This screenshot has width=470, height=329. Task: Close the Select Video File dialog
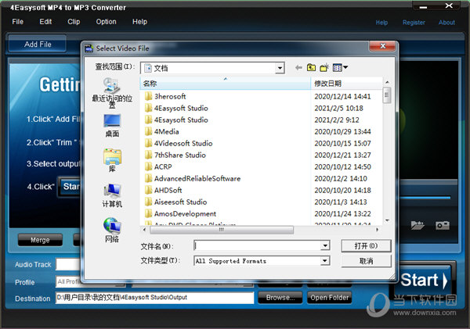pyautogui.click(x=383, y=46)
